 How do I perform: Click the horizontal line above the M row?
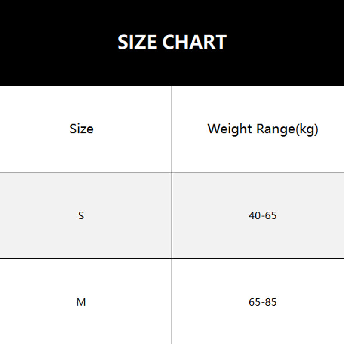(86, 258)
